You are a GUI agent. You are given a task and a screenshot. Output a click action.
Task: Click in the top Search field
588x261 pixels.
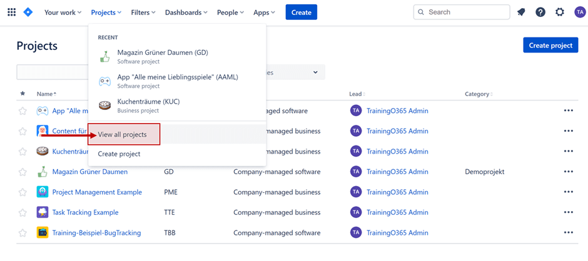coord(463,12)
